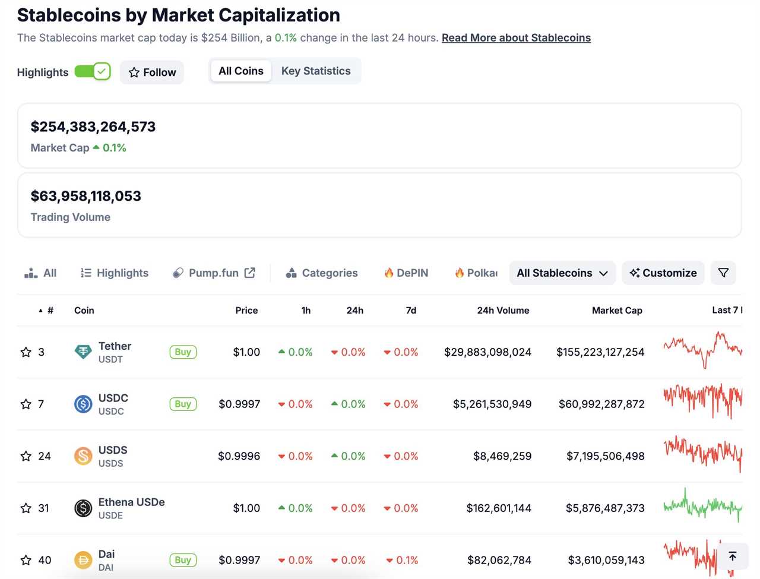Click the USDC coin logo
The image size is (760, 579).
(x=83, y=404)
